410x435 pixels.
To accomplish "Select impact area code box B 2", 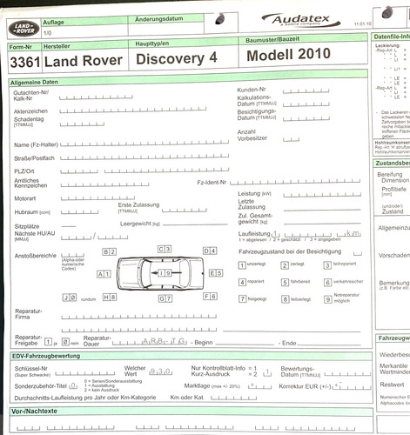I will pyautogui.click(x=110, y=251).
